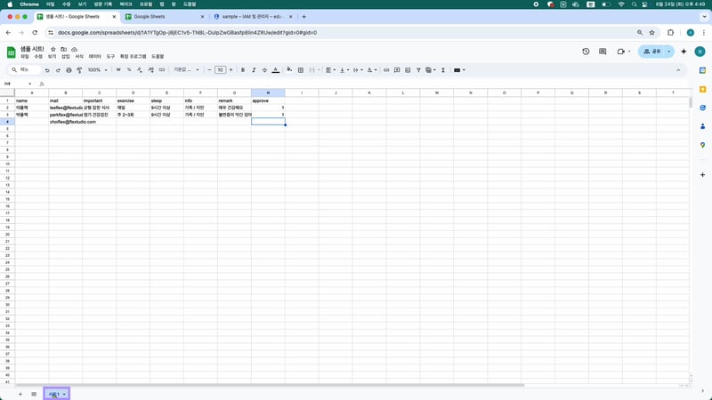This screenshot has width=712, height=400.
Task: Open the Gemini sparkle assistant
Action: coord(684,52)
